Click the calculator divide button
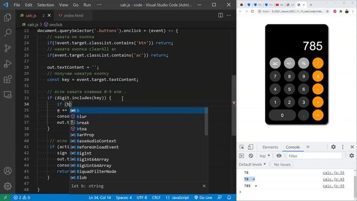This screenshot has width=357, height=201. pyautogui.click(x=318, y=63)
